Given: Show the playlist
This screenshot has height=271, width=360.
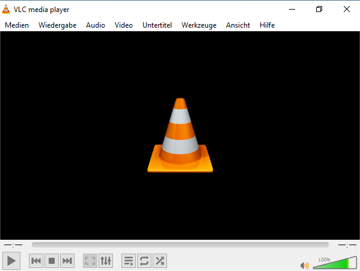Looking at the screenshot, I should pos(129,261).
